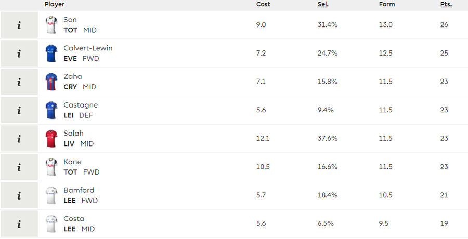Open info button for Salah
Image resolution: width=468 pixels, height=239 pixels.
tap(19, 138)
